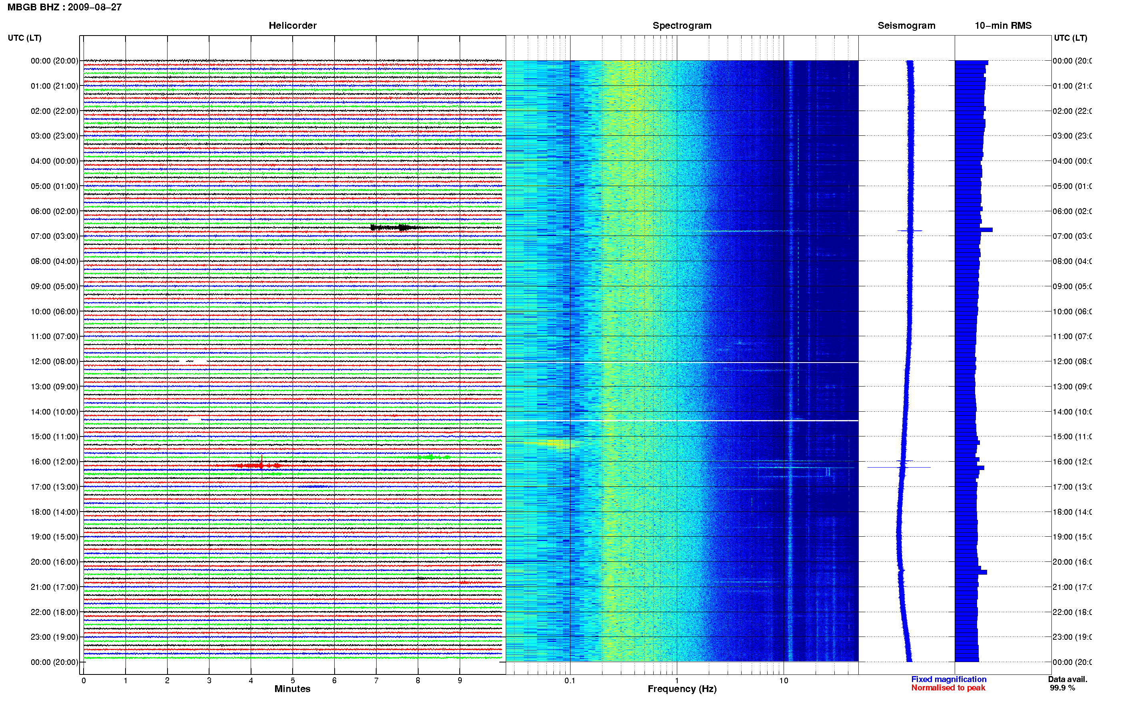Click the left 06:00 (02:00) time label

(x=54, y=211)
